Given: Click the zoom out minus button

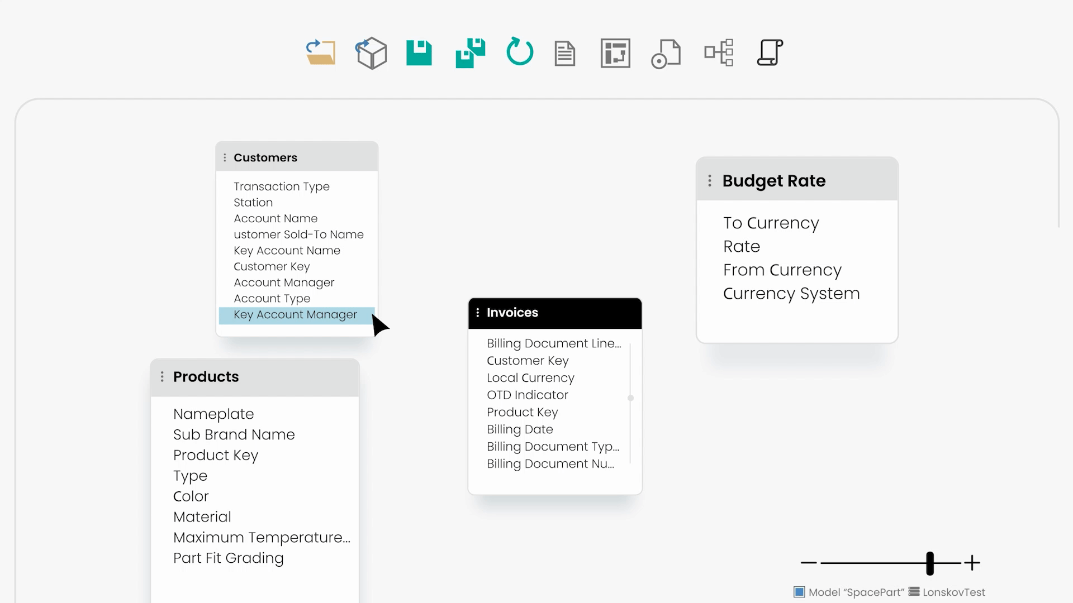Looking at the screenshot, I should coord(808,562).
